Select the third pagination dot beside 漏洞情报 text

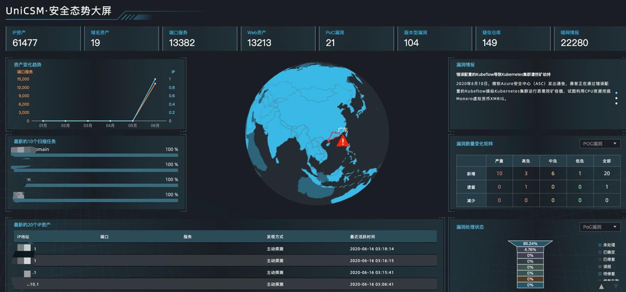pyautogui.click(x=617, y=103)
